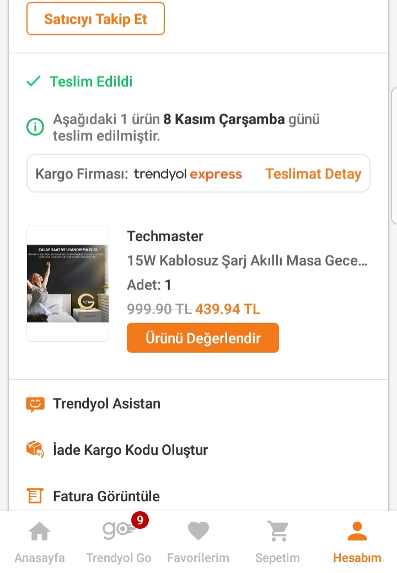This screenshot has height=573, width=397.
Task: Tap the Trendyol Asistan chat icon
Action: pos(35,404)
